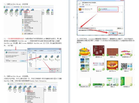139x103 pixels.
Task: Click the file name field in Open file dialog
Action: (x=44, y=69)
